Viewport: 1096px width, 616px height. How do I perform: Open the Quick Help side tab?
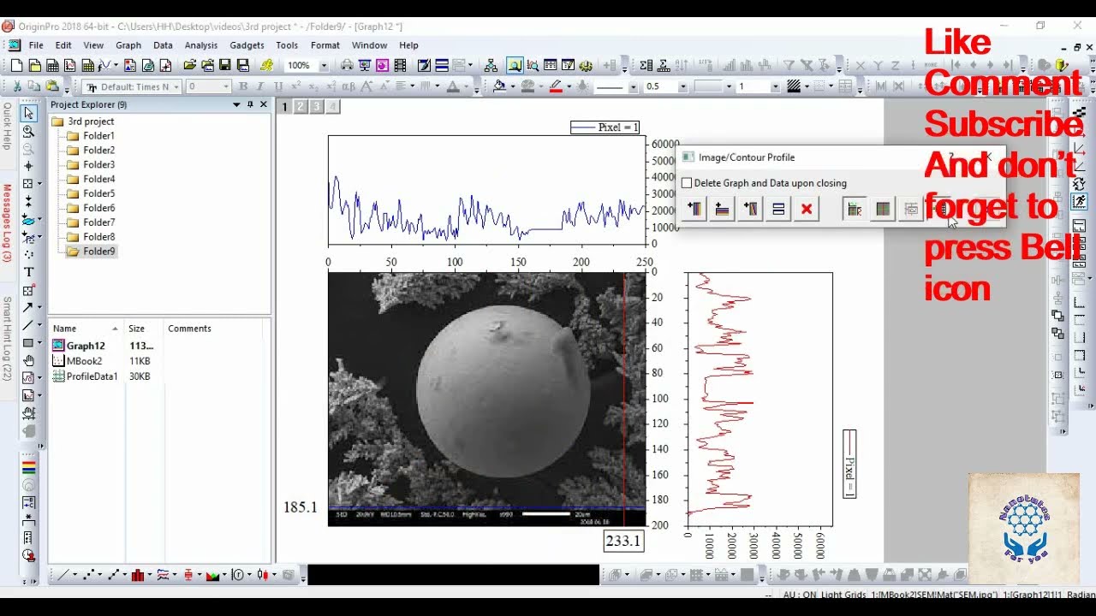(7, 126)
